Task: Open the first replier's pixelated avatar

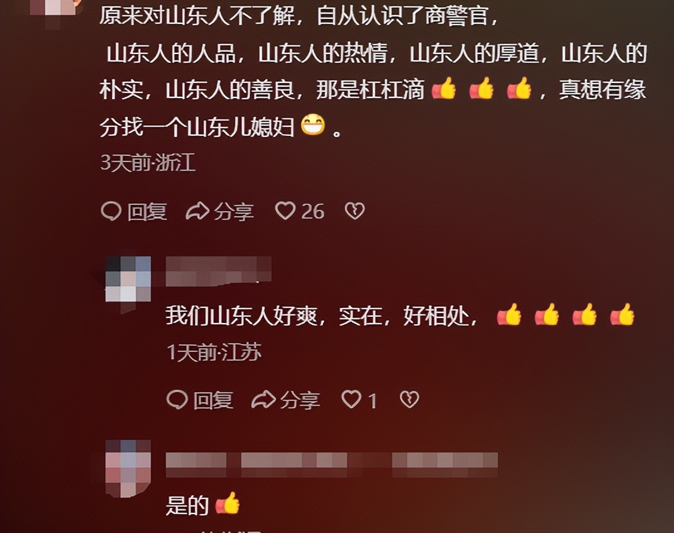Action: click(128, 279)
